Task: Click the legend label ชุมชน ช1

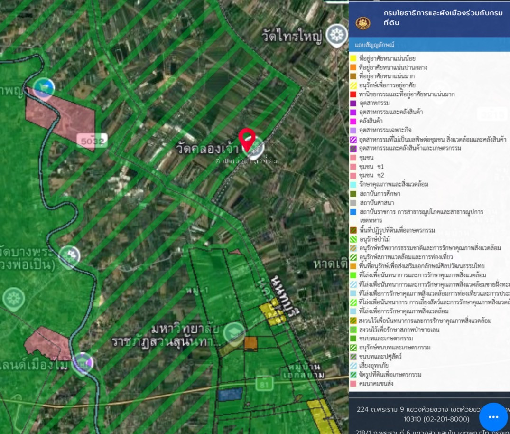Action: pyautogui.click(x=371, y=166)
